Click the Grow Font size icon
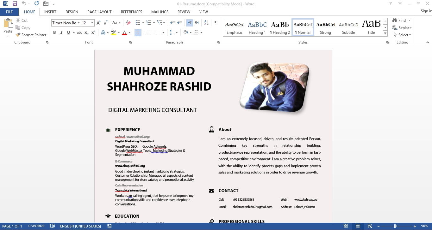This screenshot has width=432, height=230. point(98,23)
